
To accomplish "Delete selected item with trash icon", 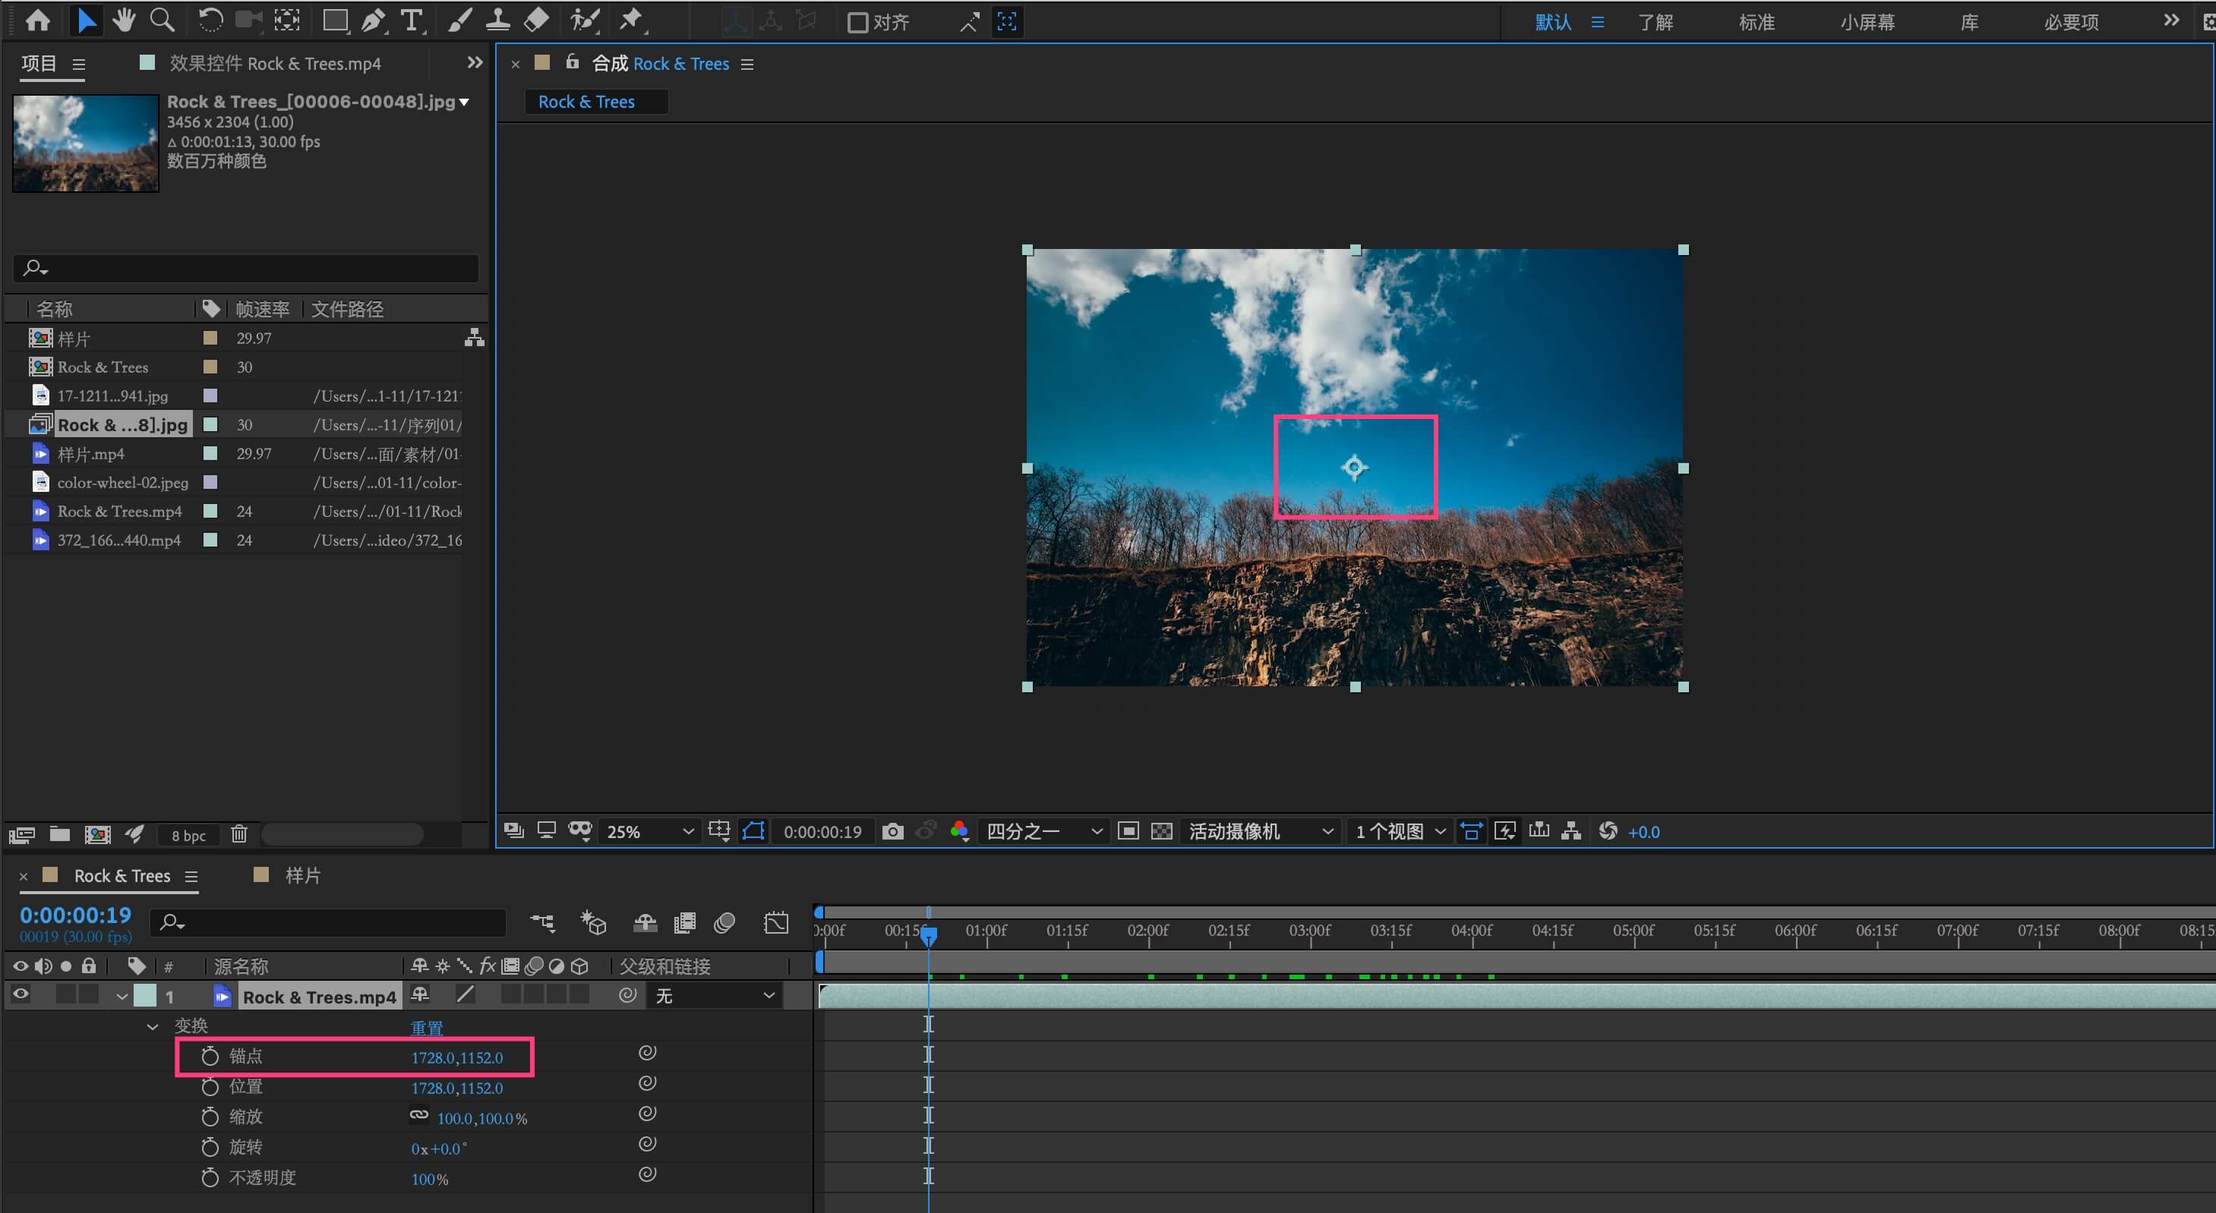I will (239, 834).
